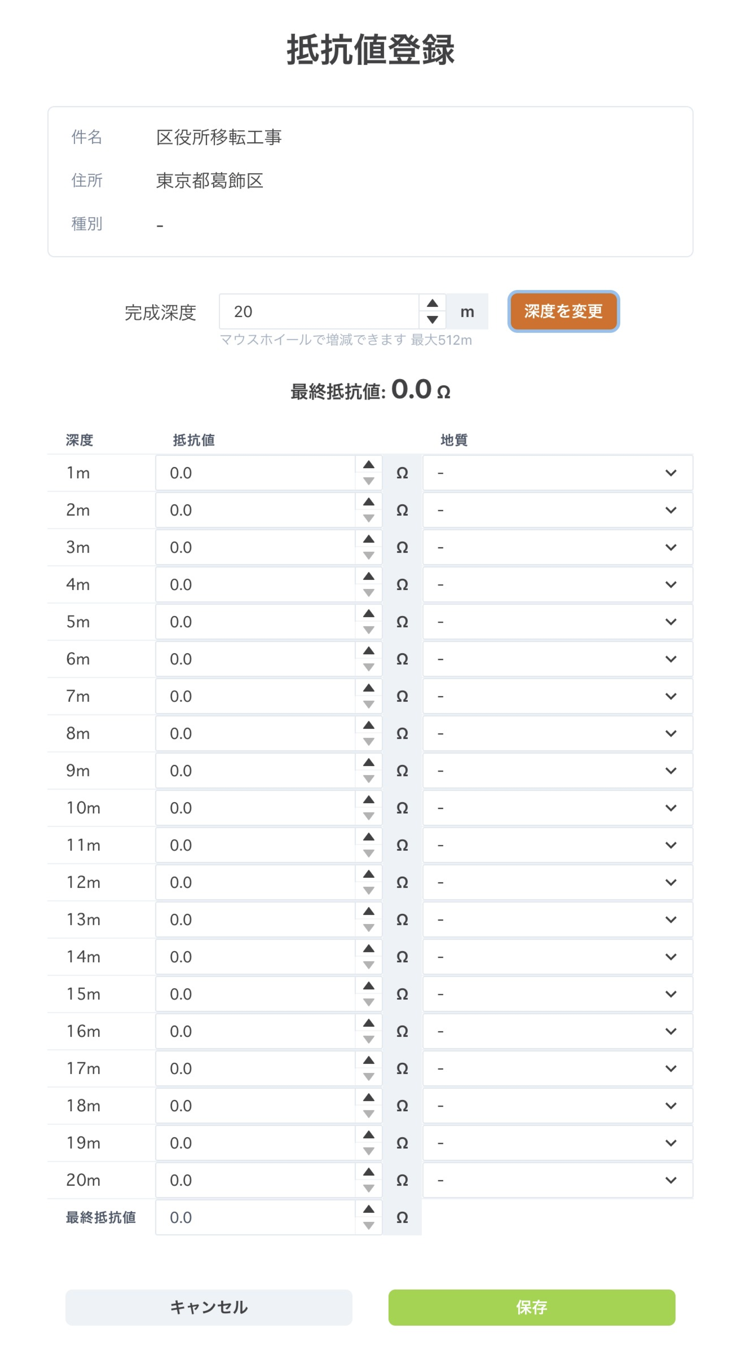This screenshot has height=1366, width=741.
Task: Click the 深度を変更 button
Action: (x=563, y=311)
